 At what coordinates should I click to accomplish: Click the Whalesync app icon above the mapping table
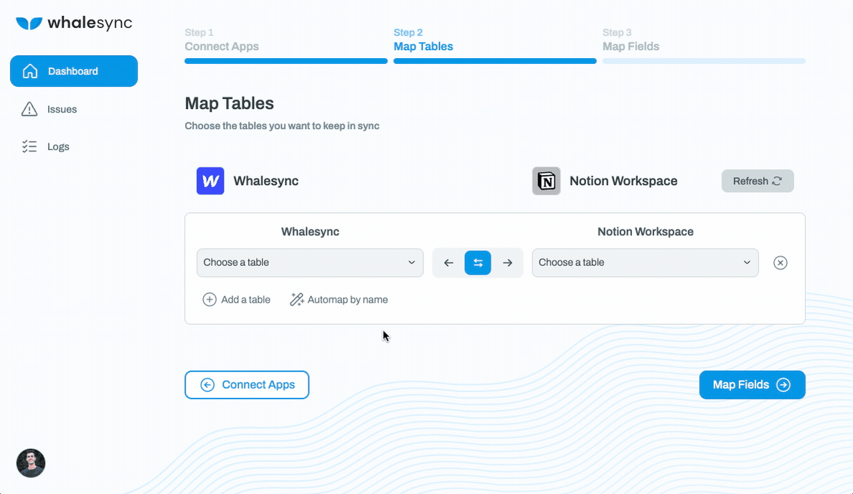(x=209, y=181)
